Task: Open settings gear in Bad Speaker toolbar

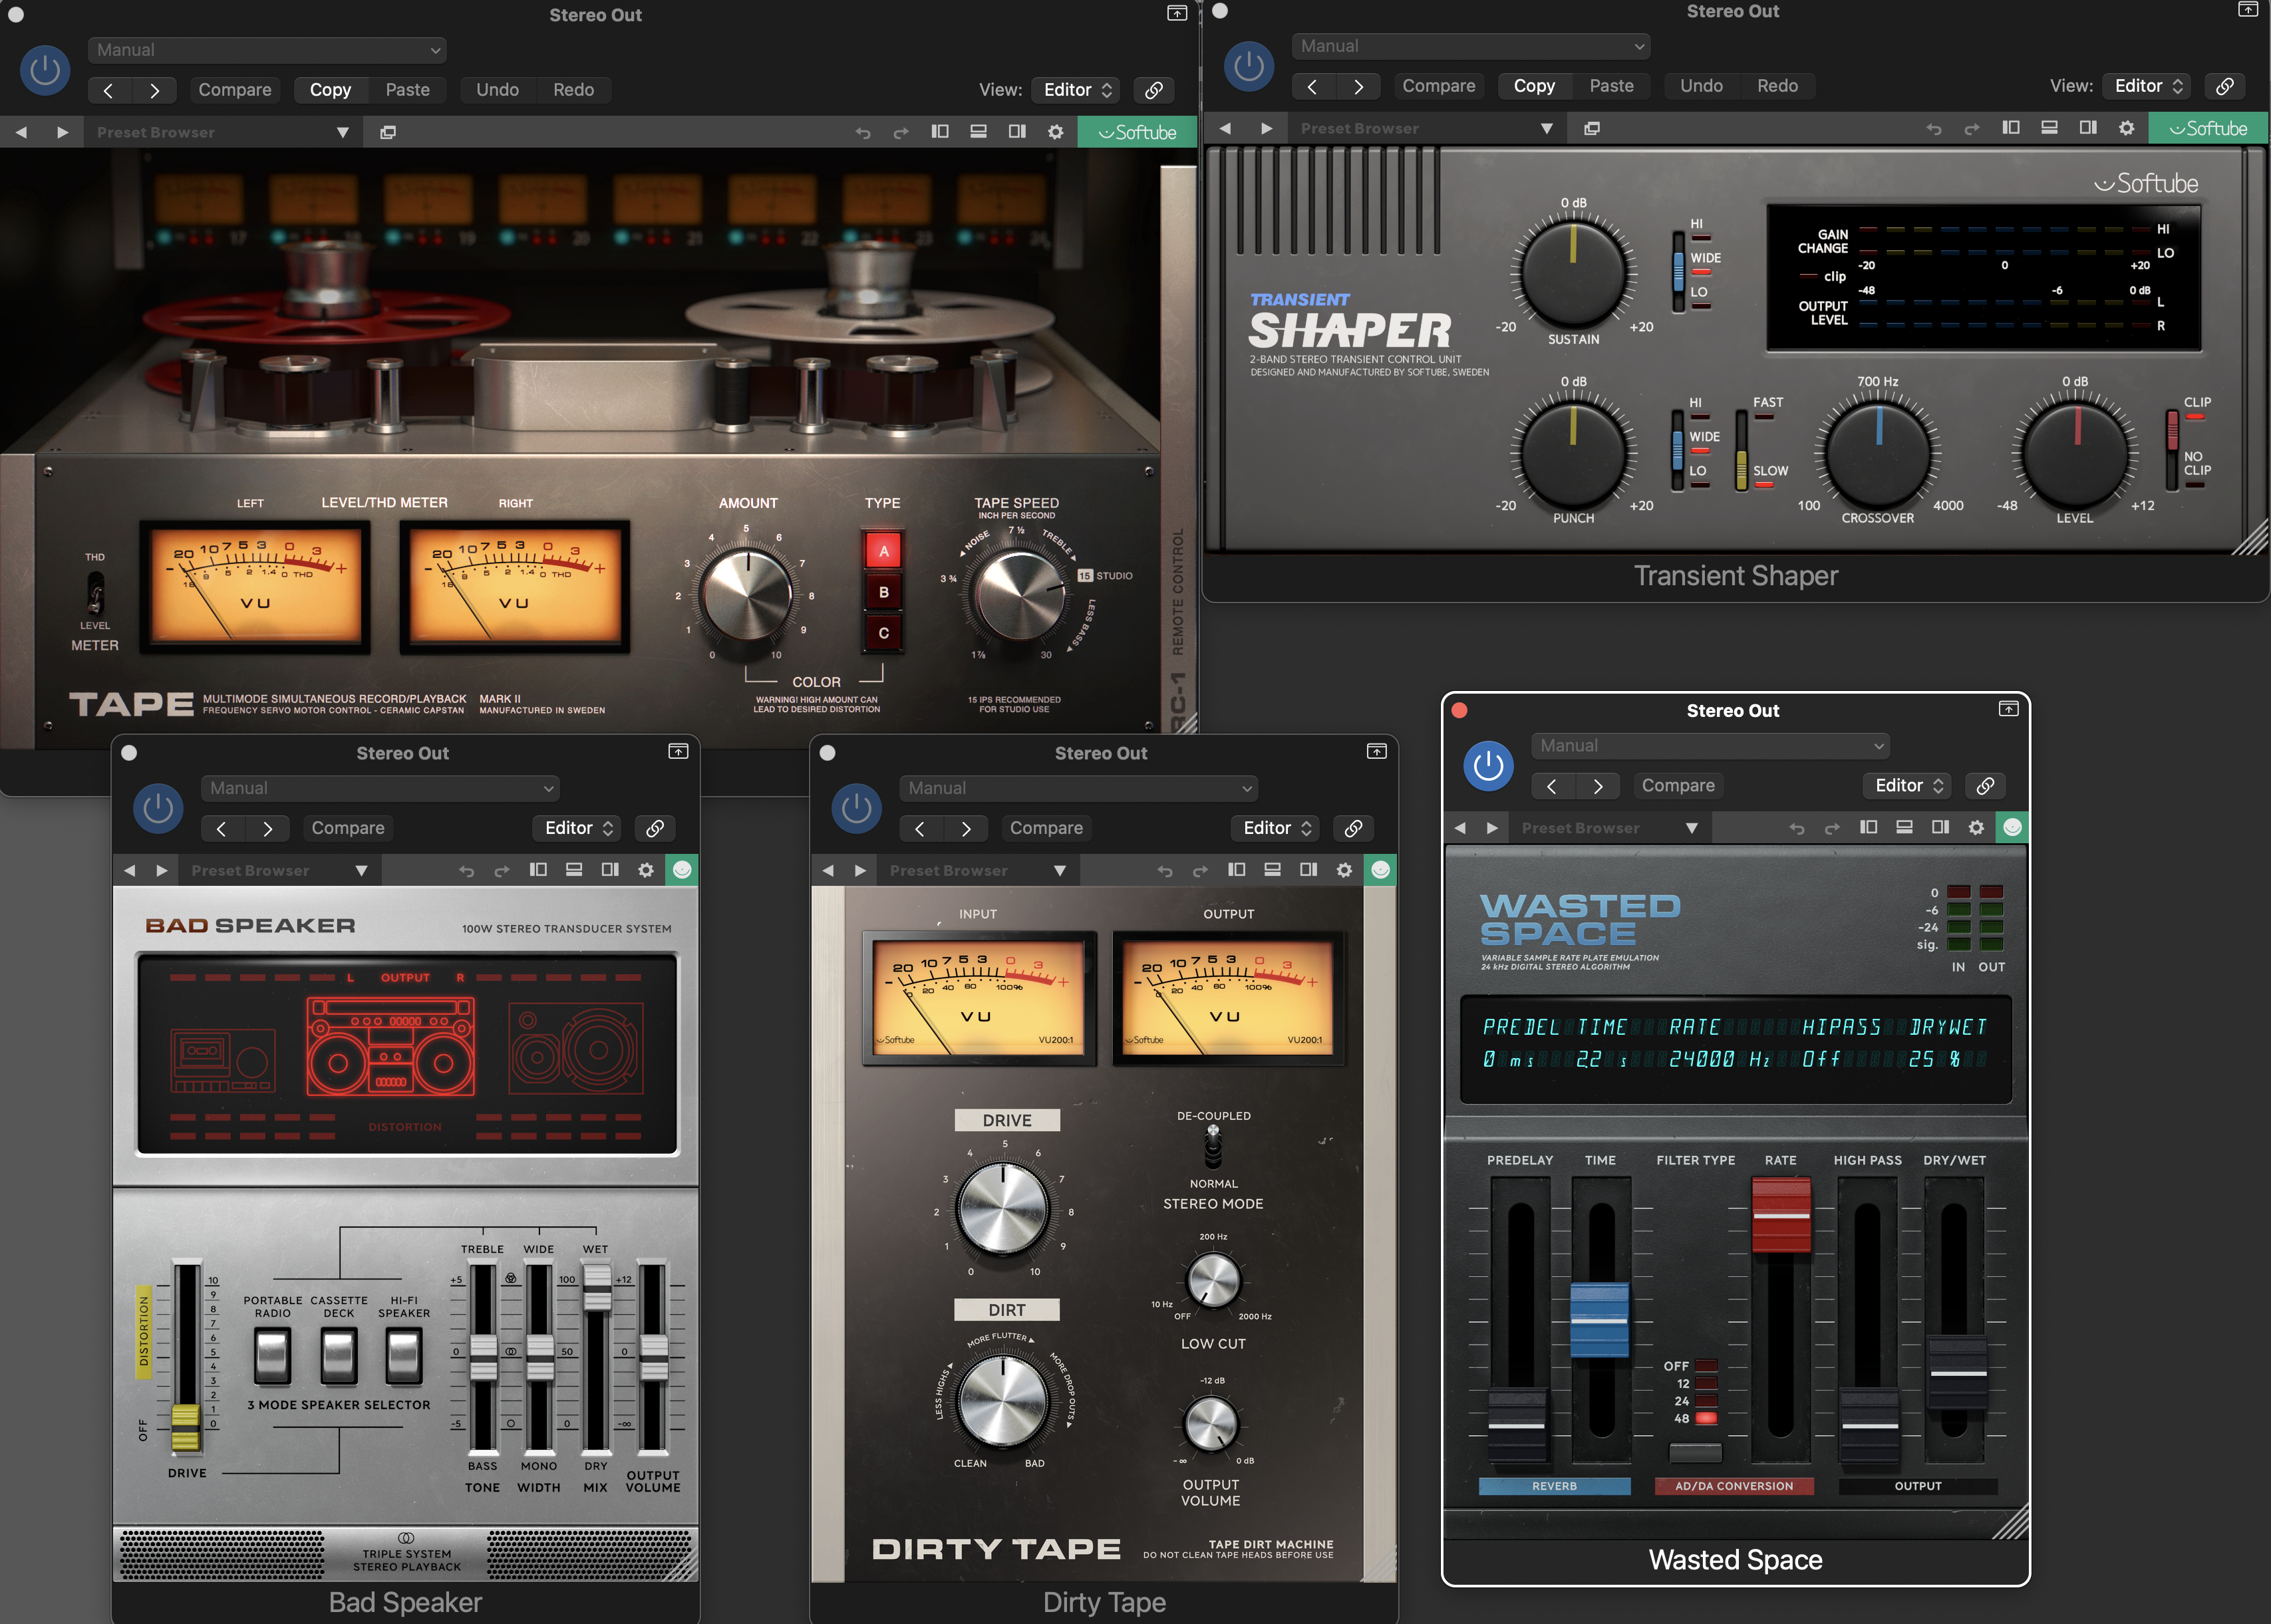Action: pyautogui.click(x=645, y=870)
